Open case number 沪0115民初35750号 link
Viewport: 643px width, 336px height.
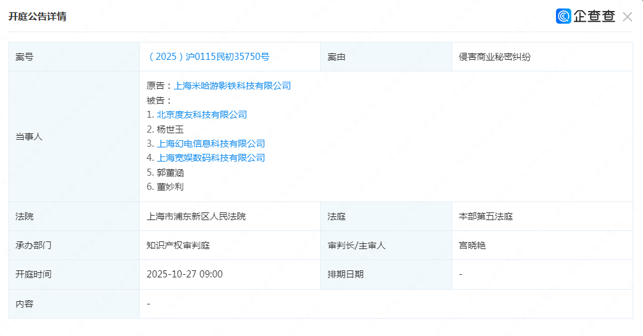tap(208, 57)
